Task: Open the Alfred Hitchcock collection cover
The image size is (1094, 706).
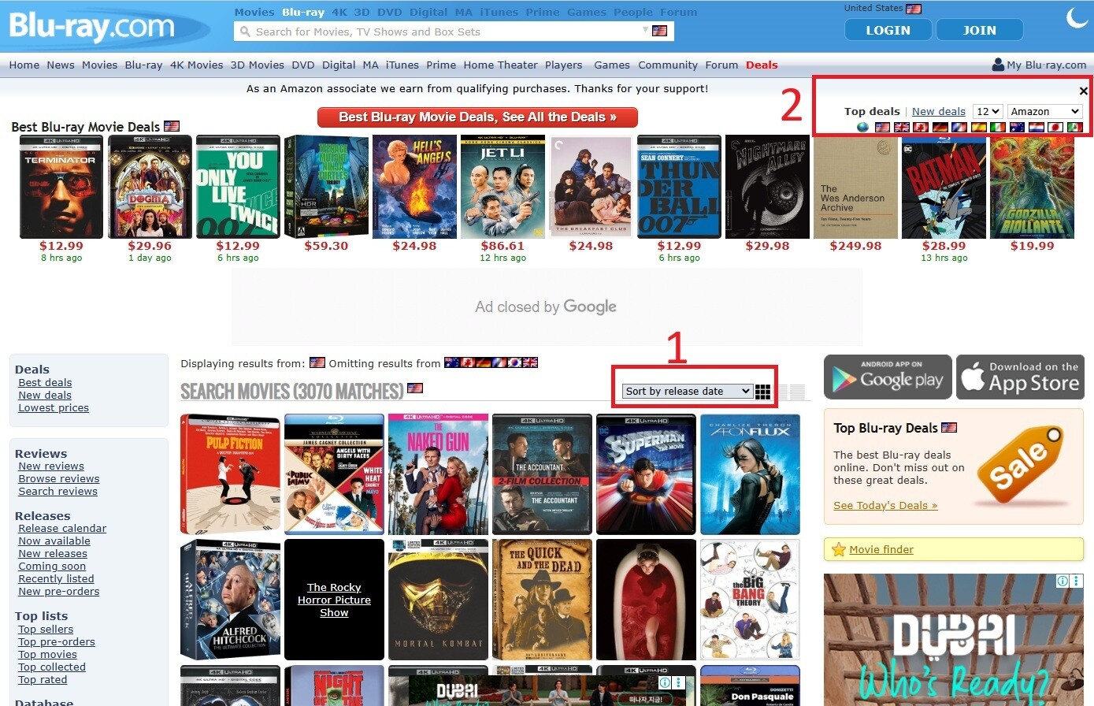Action: coord(230,600)
